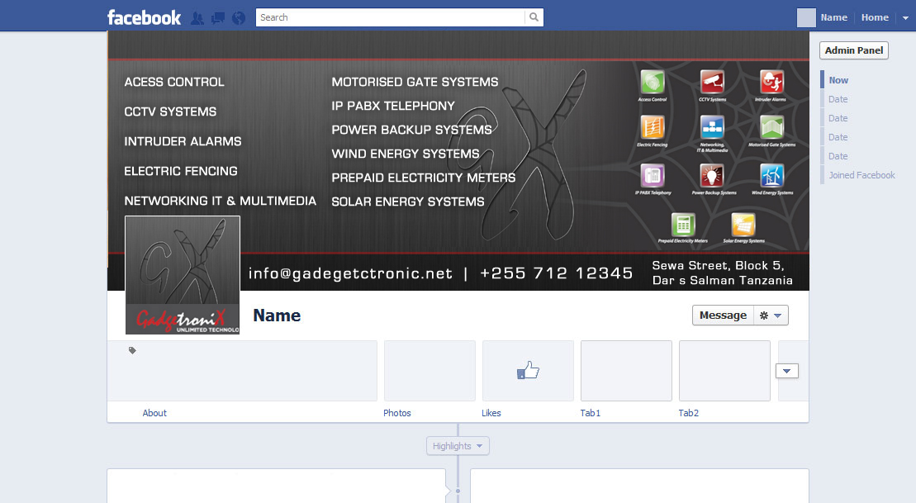Screen dimensions: 916x503
Task: Open friend requests icon in top bar
Action: (197, 18)
